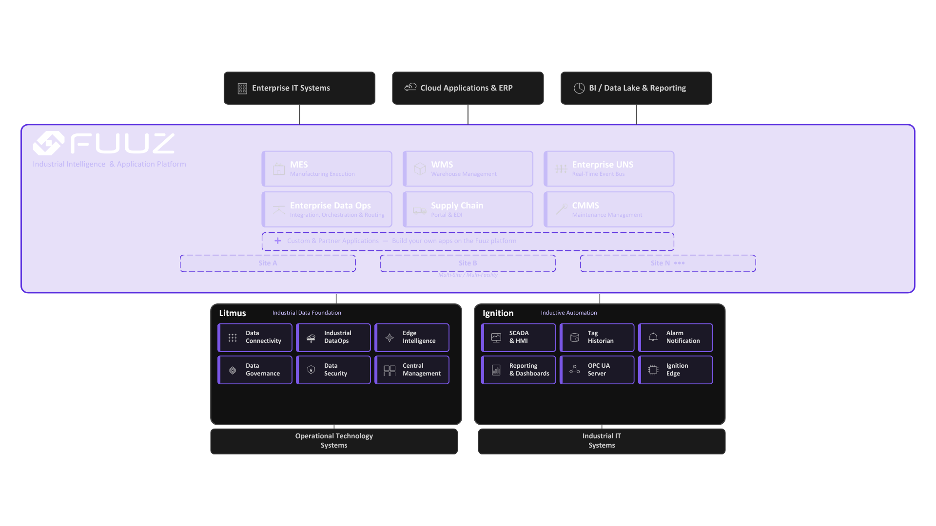Screen dimensions: 936x526
Task: Click the Industrial IT Systems box
Action: [602, 441]
